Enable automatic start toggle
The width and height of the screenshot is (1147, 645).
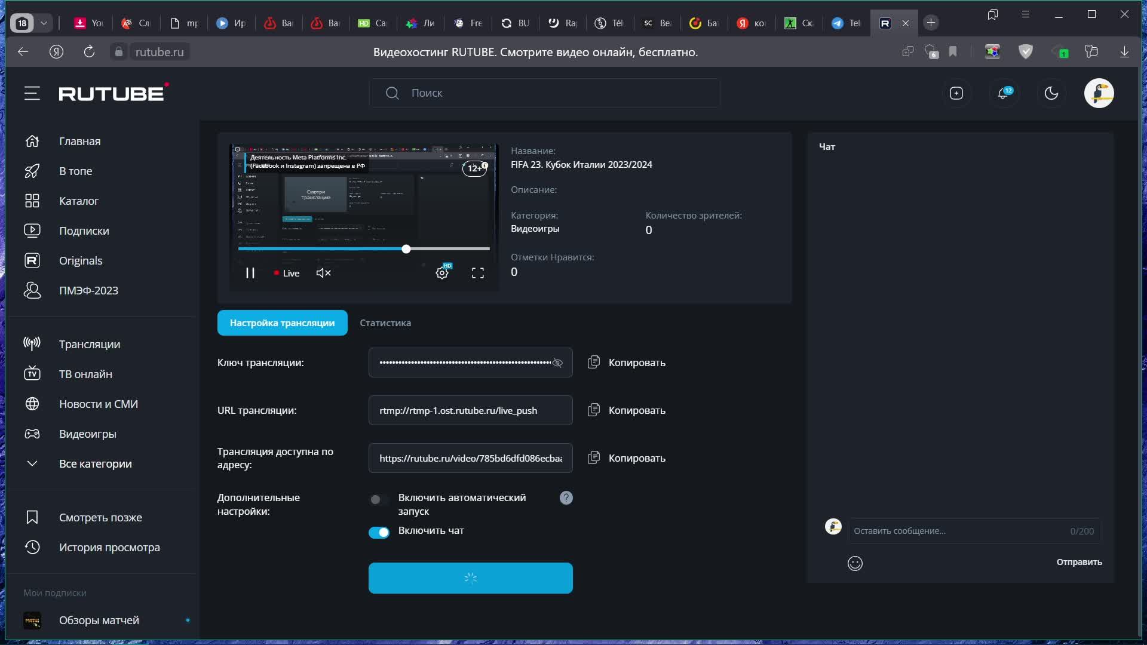(x=379, y=500)
